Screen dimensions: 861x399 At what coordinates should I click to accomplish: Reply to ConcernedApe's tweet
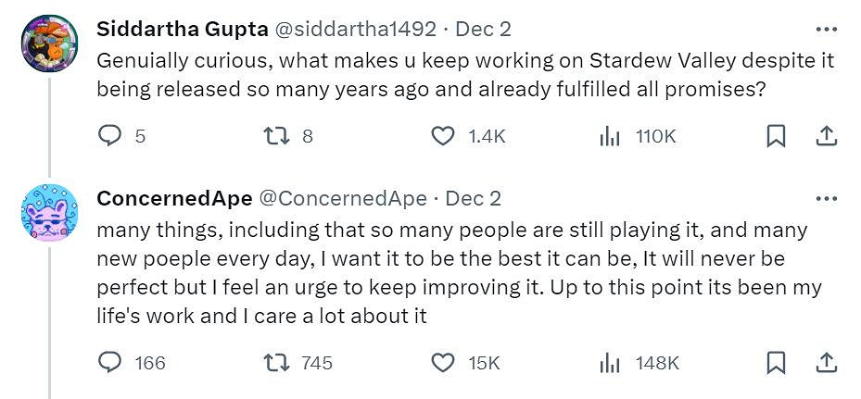pyautogui.click(x=110, y=363)
